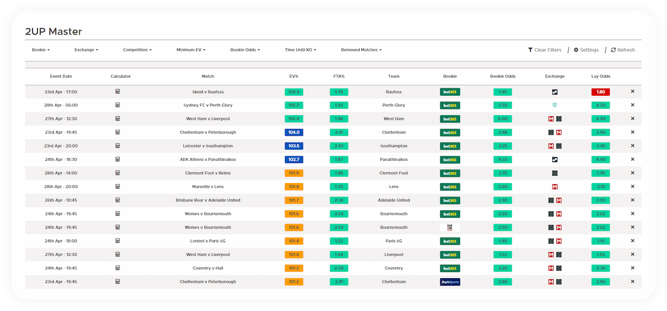Click exchange icon in Sydney FC v Perth Glory row
The image size is (667, 311).
coord(554,105)
